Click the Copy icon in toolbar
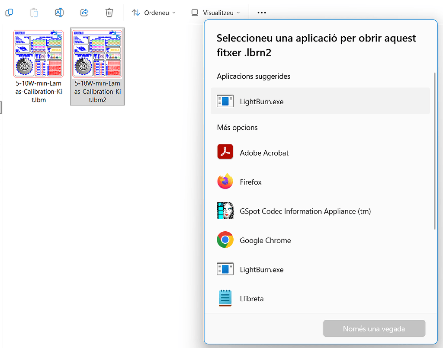Screen dimensions: 443x348 click(9, 13)
